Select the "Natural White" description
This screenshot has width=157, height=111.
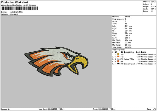(x=129, y=59)
